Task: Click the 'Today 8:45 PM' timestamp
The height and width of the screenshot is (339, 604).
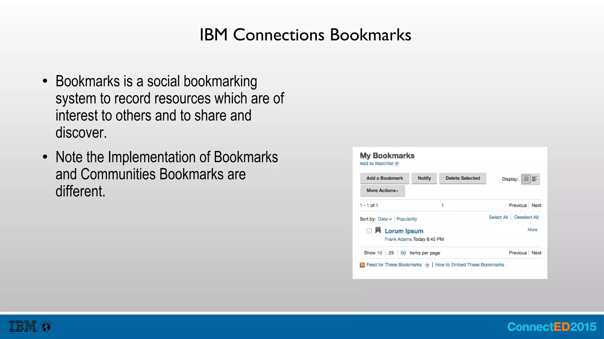Action: [428, 239]
